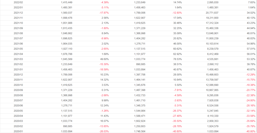The image size is (257, 133).
Task: Click the 1,899,476 revenue figure
Action: (67, 18)
